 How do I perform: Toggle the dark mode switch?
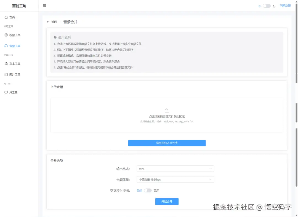pos(266,6)
